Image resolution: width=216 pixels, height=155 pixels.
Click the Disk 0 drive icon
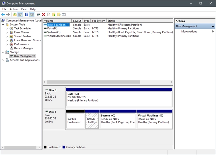(47, 90)
